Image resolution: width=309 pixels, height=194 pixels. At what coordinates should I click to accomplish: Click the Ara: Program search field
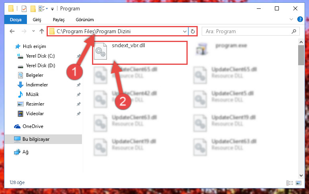(247, 31)
